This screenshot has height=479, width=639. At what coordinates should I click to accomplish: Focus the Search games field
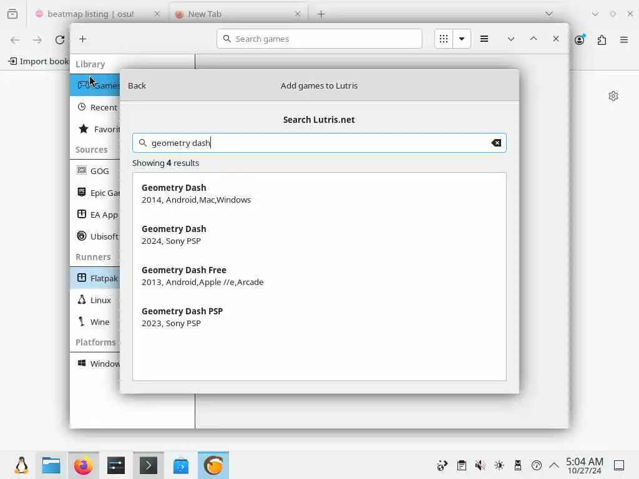319,39
